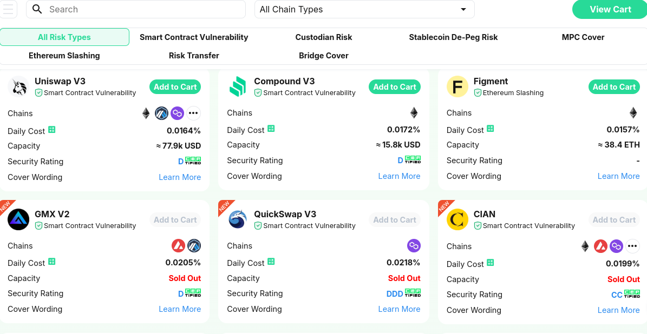Click the Polygon chain icon on QuickSwap V3
This screenshot has width=647, height=334.
414,246
